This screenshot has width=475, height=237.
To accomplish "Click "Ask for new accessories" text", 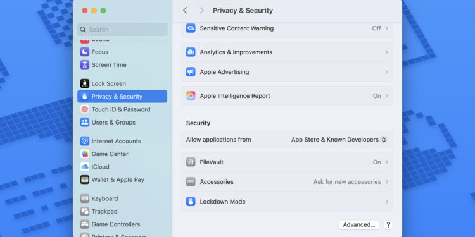I will [347, 181].
